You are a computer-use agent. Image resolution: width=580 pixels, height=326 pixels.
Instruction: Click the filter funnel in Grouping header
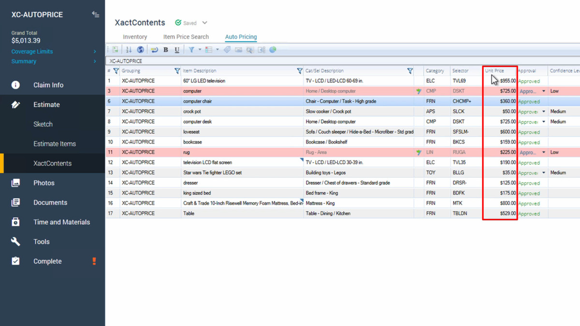177,71
